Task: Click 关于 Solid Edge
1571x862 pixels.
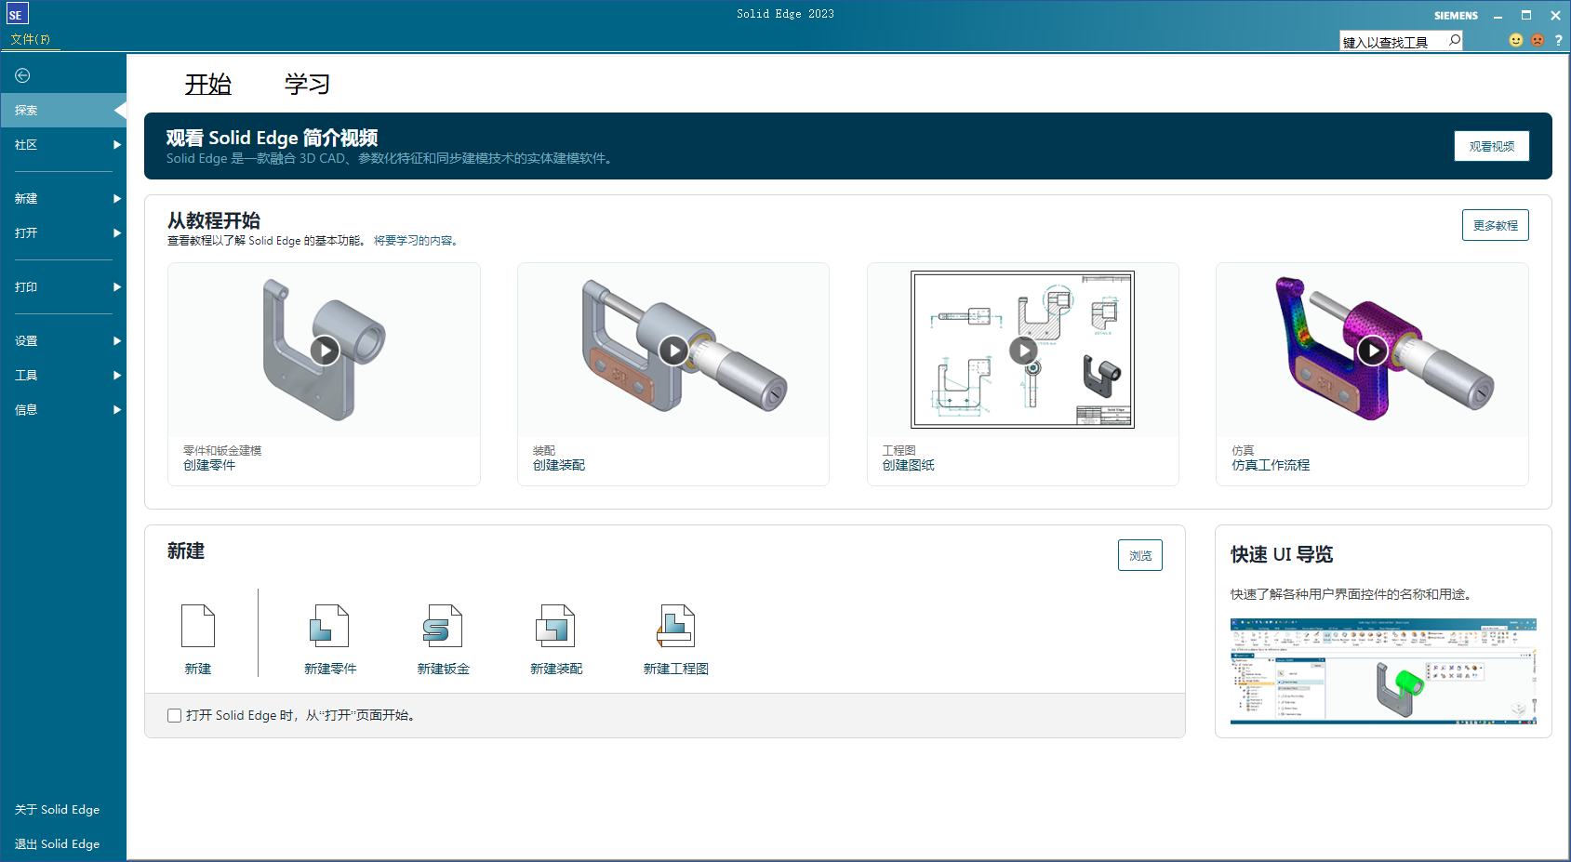Action: coord(58,810)
